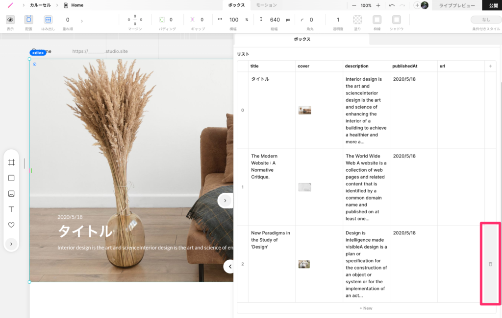Viewport: 502px width, 318px height.
Task: Click the STUDIO pink logo icon
Action: pos(11,5)
